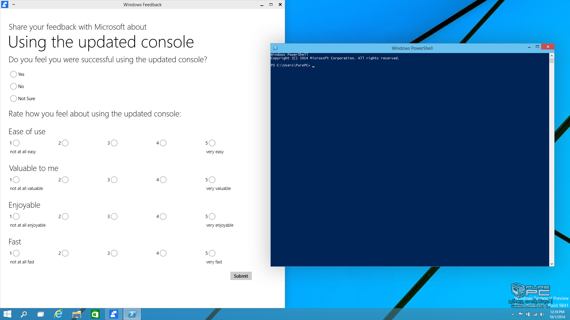Rate Valuable to me as 5
The width and height of the screenshot is (570, 320).
[212, 180]
